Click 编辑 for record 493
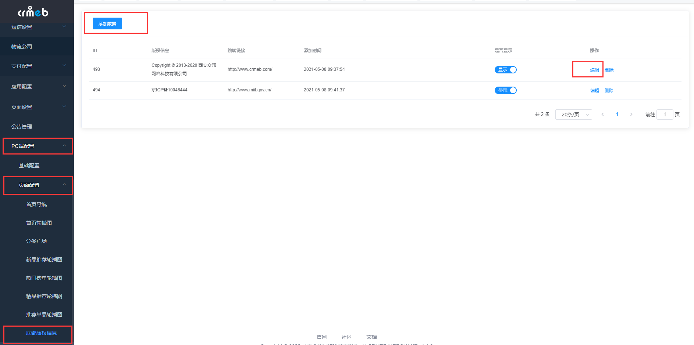 click(x=594, y=70)
